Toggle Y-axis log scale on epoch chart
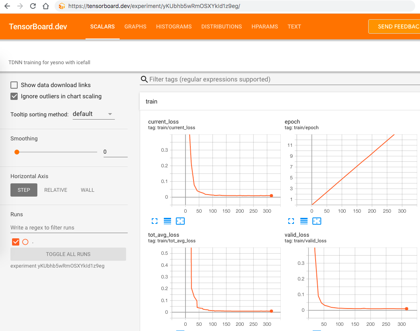 (x=304, y=221)
